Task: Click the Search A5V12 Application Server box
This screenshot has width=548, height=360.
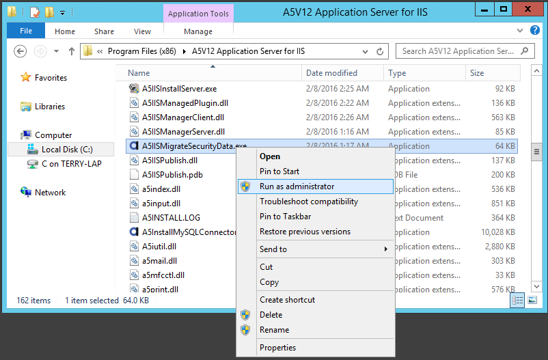Action: [x=465, y=51]
